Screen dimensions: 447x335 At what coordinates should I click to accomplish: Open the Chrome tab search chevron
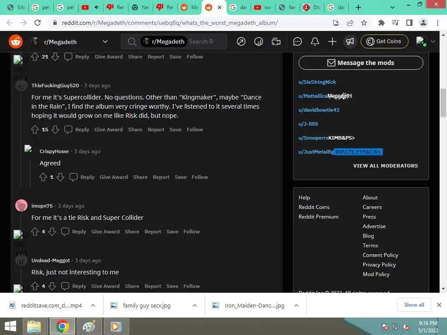(x=392, y=7)
